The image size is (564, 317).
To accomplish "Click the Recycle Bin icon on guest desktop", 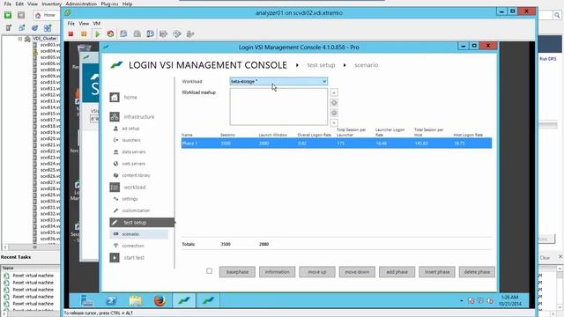I will [85, 49].
